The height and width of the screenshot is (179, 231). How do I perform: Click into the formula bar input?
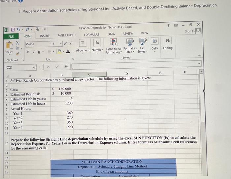[136, 65]
